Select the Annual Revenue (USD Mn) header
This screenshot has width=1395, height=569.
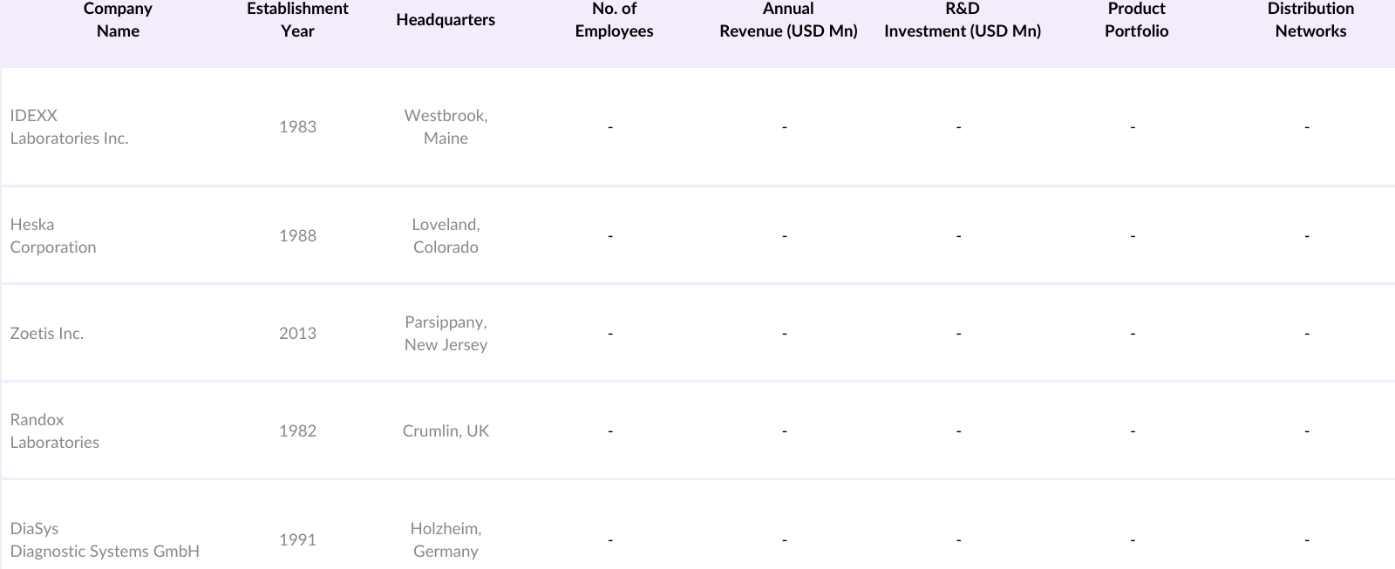[x=788, y=20]
